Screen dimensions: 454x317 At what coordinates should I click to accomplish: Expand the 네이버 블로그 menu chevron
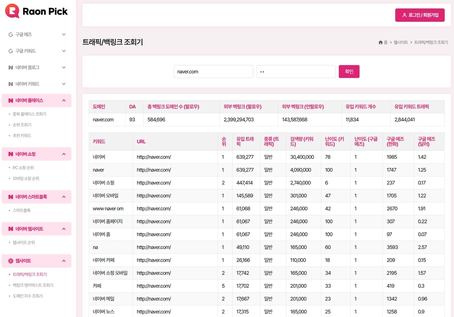coord(64,67)
